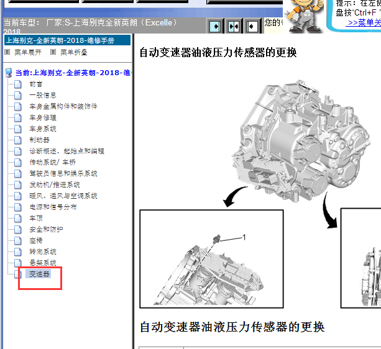Open 车身金属构件和装饰件 in the tree
381x349 pixels.
[x=63, y=106]
